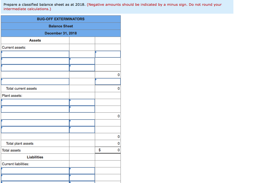
Task: Open the first Current liabilities account dropdown
Action: pyautogui.click(x=35, y=170)
